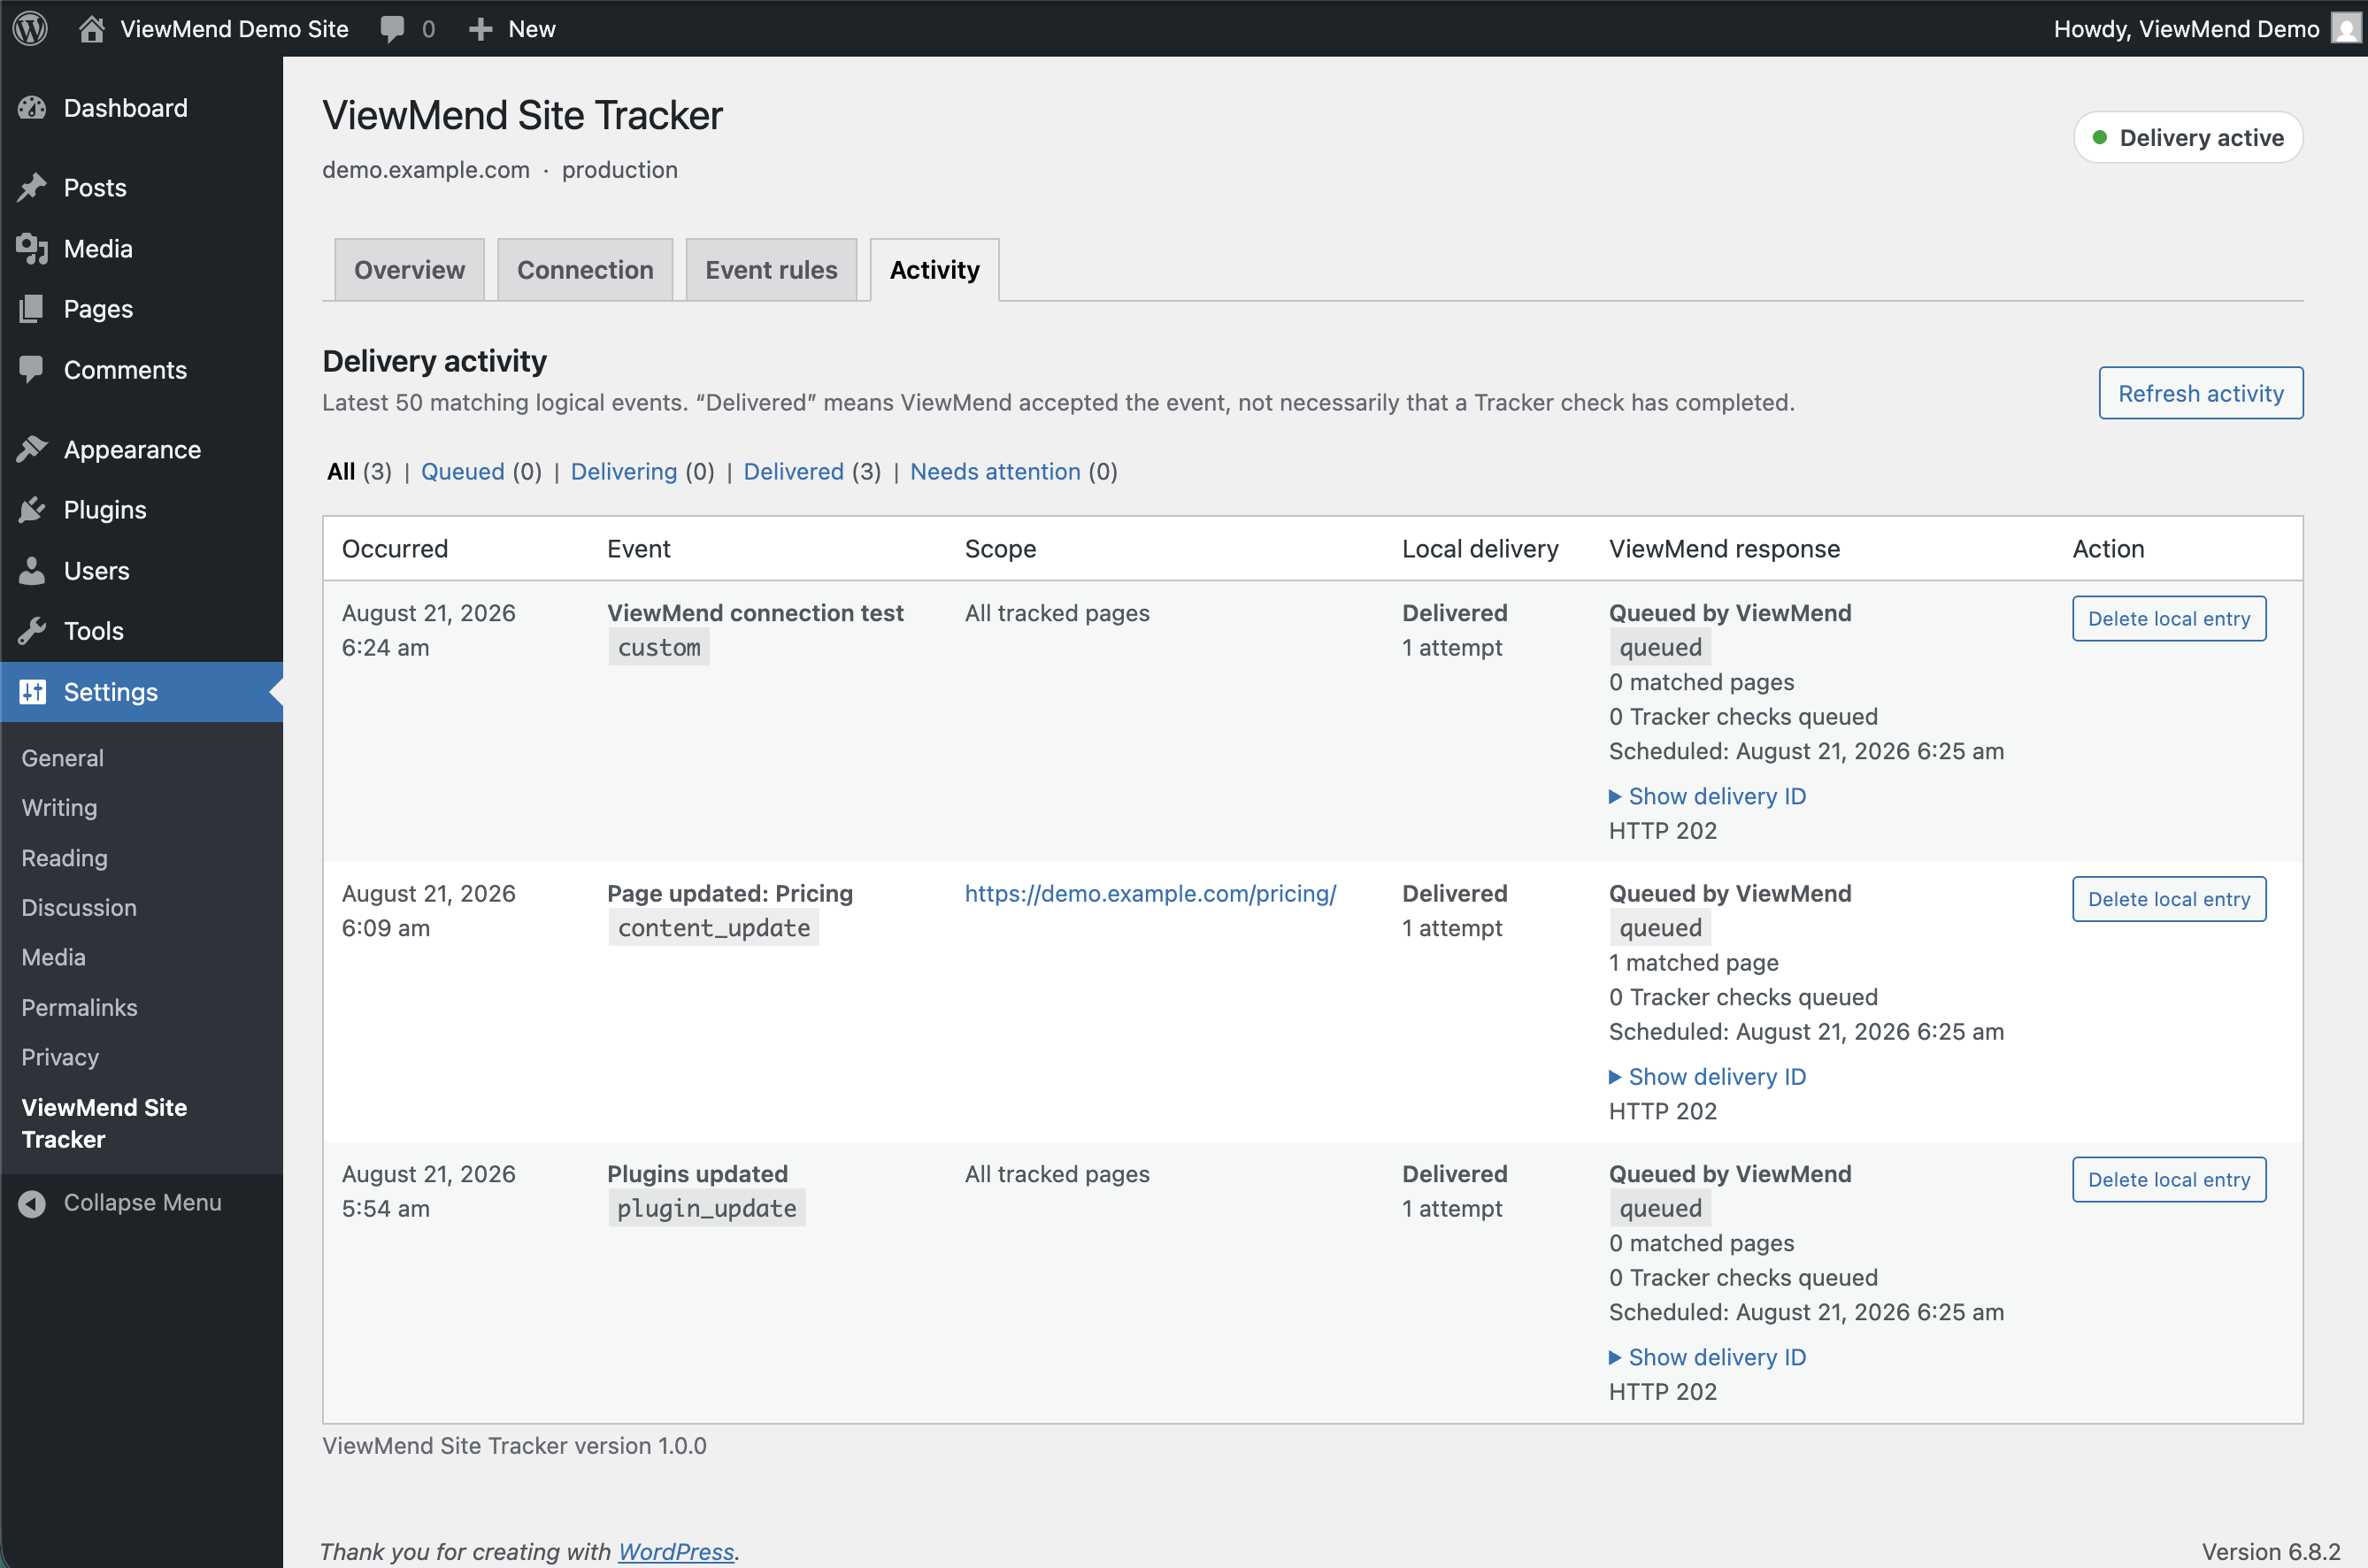
Task: Open the Reading settings submenu item
Action: coord(64,858)
